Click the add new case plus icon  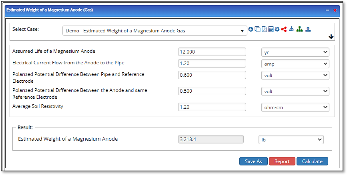click(x=251, y=29)
